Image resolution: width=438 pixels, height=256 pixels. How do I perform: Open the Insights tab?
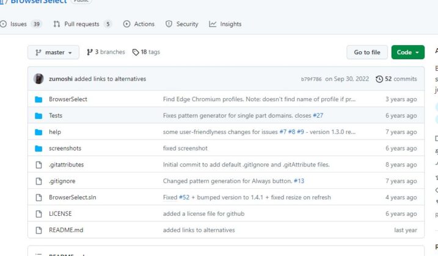coord(225,24)
